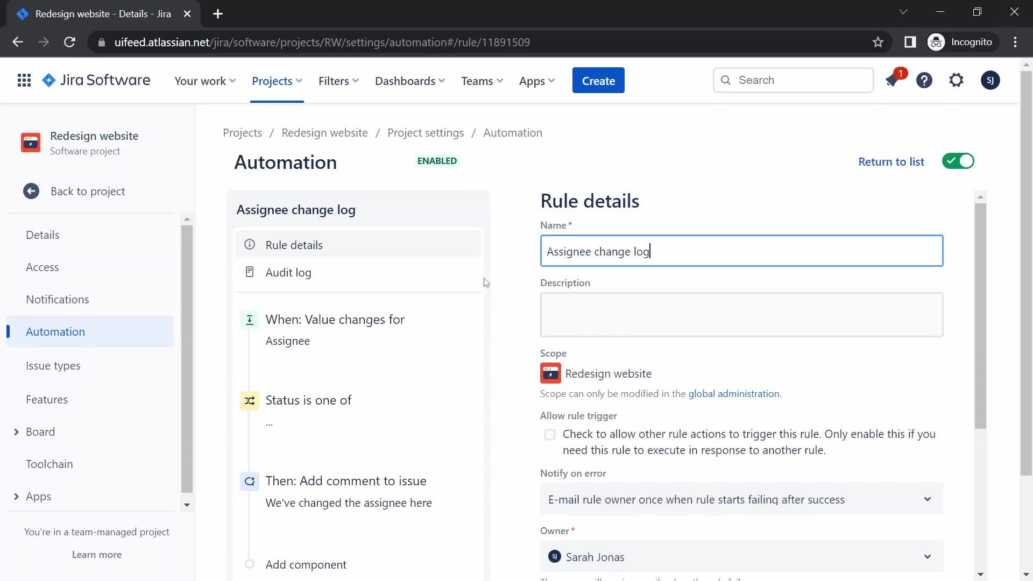The height and width of the screenshot is (581, 1033).
Task: Click the Rule details info icon
Action: (x=250, y=245)
